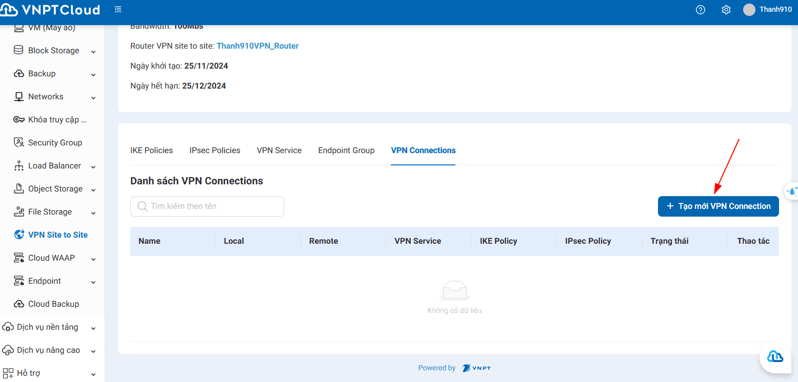Expand the Networks sidebar menu
Viewport: 798px width, 382px height.
[93, 97]
